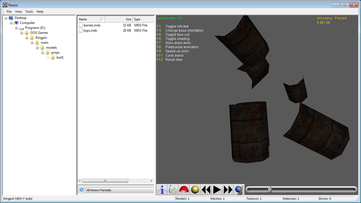
Task: Collapse the Programs (D:) tree node
Action: coord(17,28)
